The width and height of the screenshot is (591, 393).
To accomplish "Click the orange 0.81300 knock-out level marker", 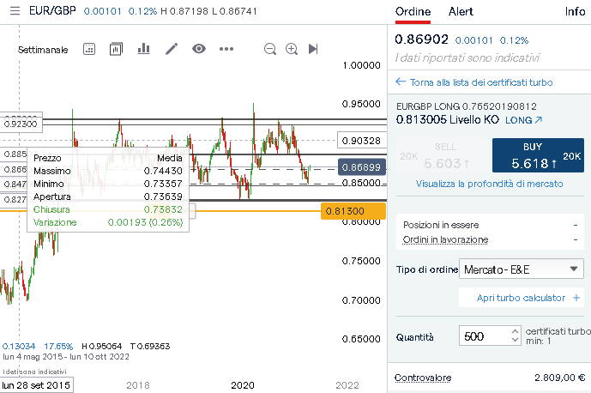I will click(353, 211).
